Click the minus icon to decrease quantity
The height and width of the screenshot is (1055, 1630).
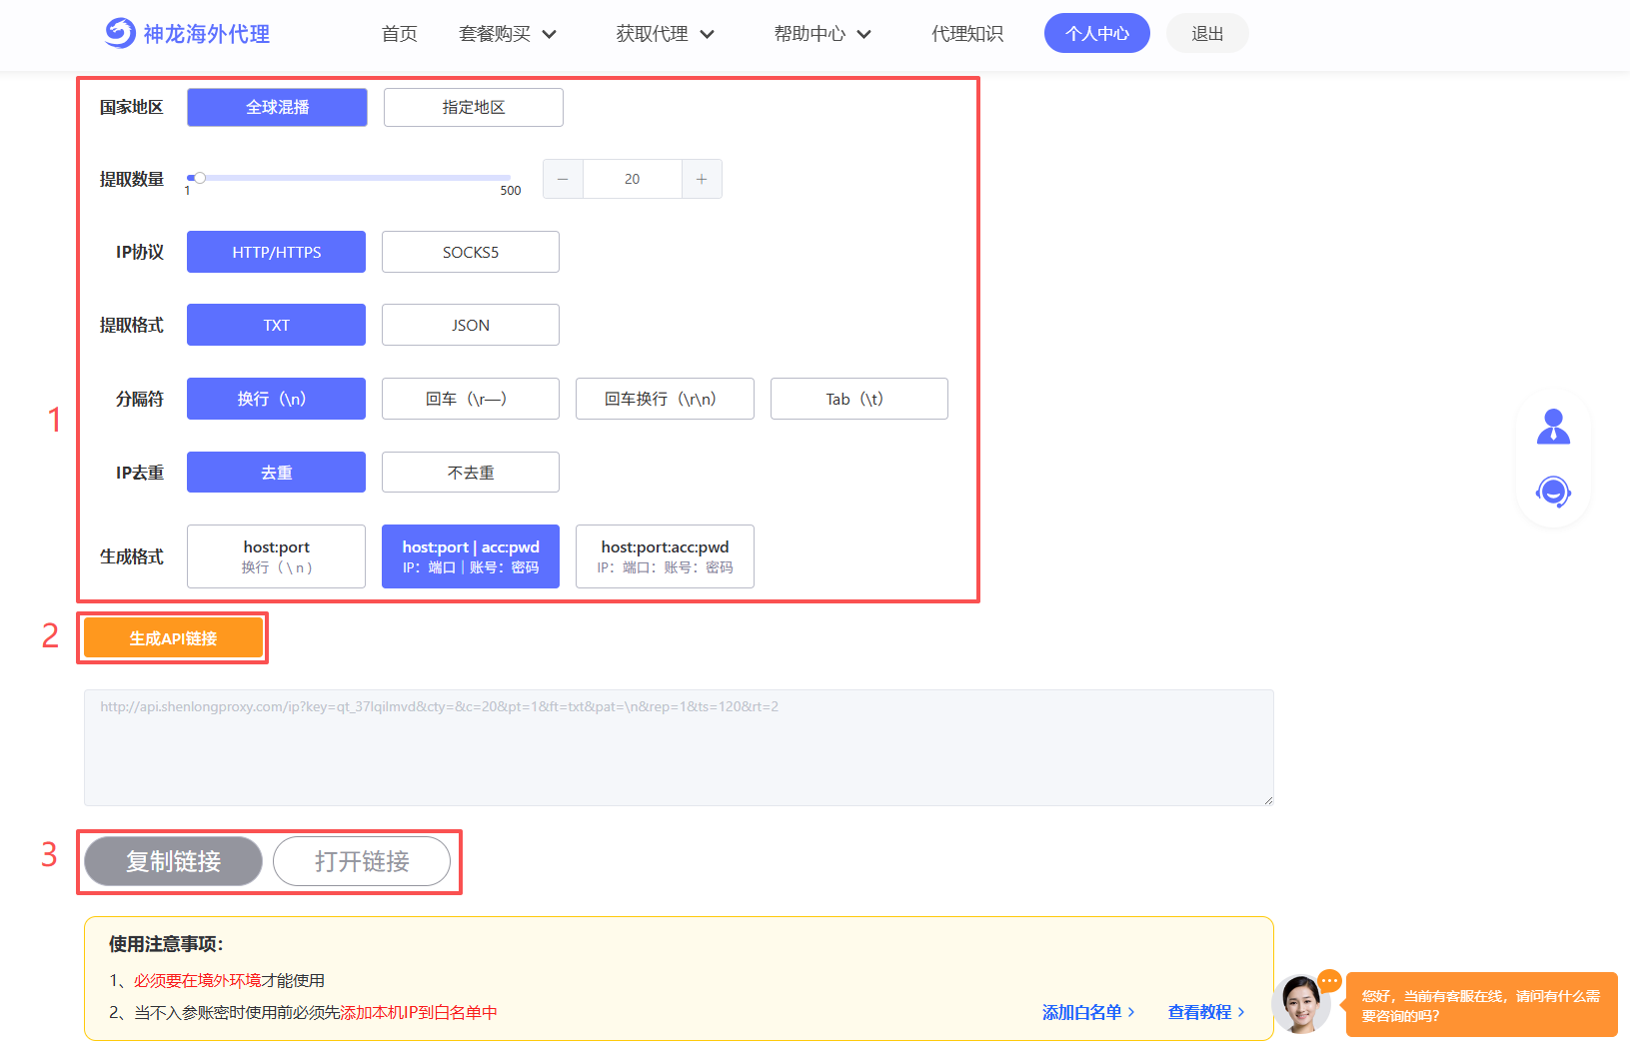(563, 179)
